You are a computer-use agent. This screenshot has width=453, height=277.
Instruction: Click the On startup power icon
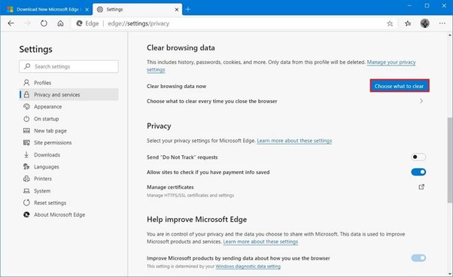click(x=26, y=119)
